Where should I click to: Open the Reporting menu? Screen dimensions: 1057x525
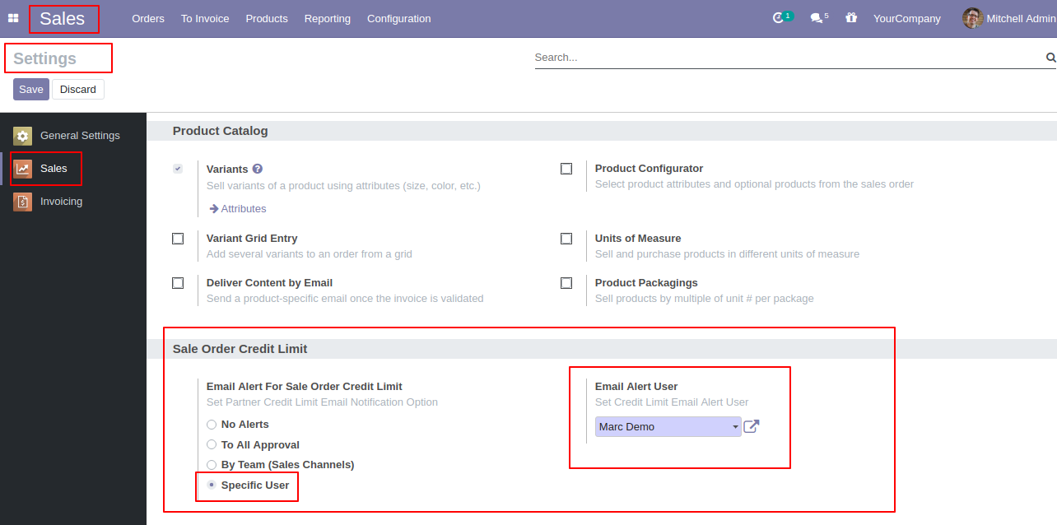[x=328, y=18]
